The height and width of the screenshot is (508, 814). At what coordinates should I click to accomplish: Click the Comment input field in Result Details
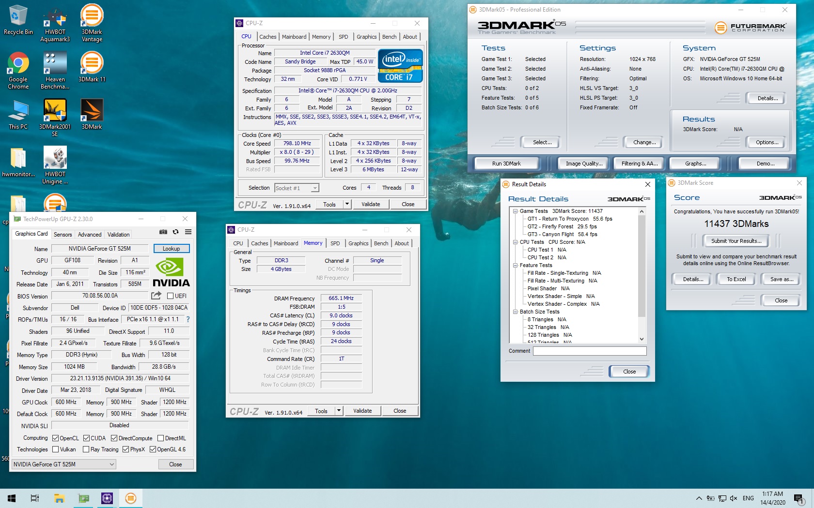point(590,351)
